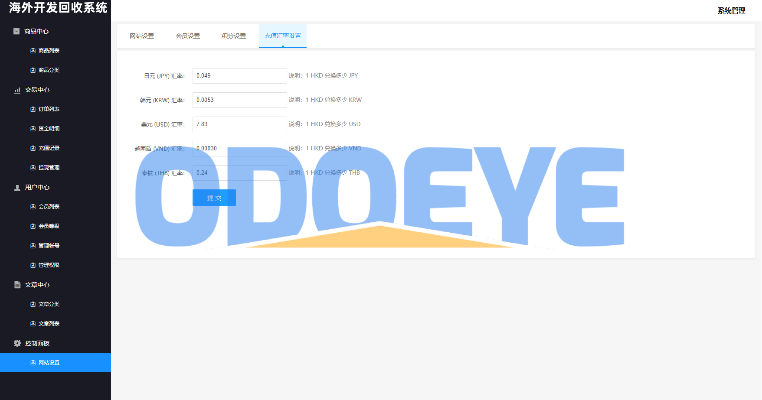This screenshot has width=762, height=400.
Task: Select the 充值汇率设置 tab
Action: [x=283, y=36]
